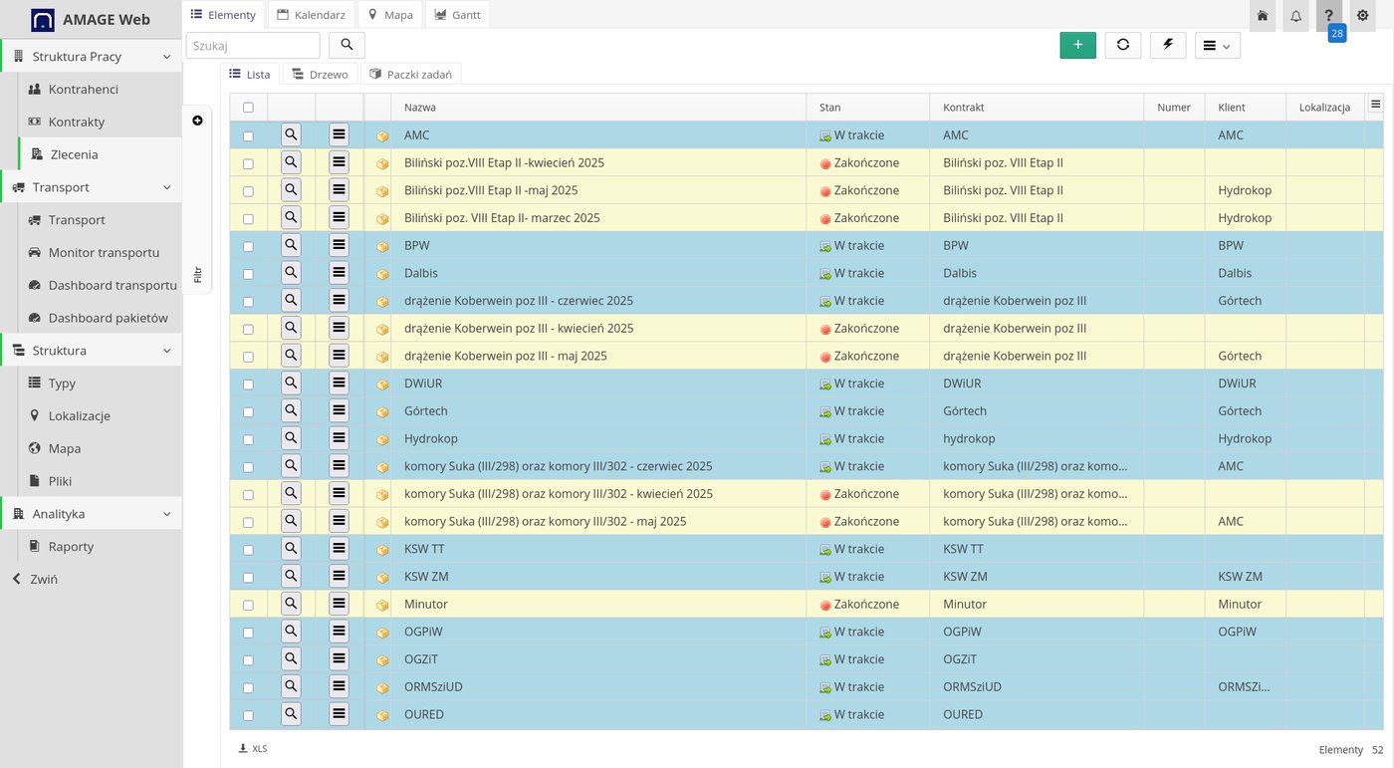Switch to the Gantt tab

point(457,15)
